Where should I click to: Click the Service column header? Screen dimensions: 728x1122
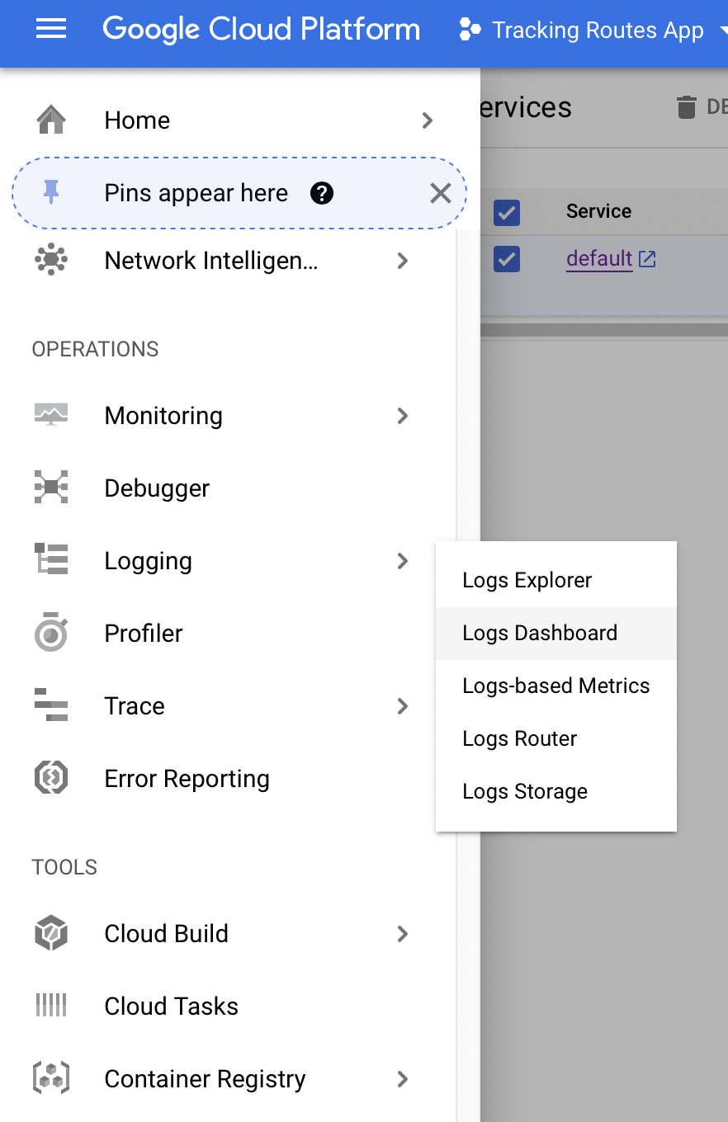(x=598, y=211)
